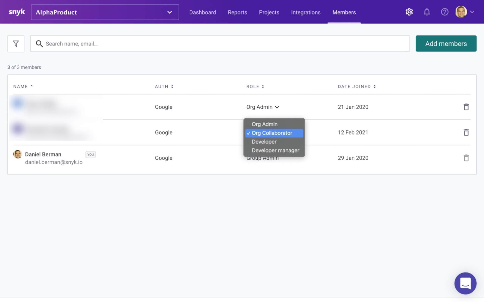Image resolution: width=484 pixels, height=302 pixels.
Task: Open the chat support widget
Action: [465, 283]
